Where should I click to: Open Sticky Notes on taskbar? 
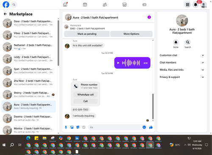36,138
